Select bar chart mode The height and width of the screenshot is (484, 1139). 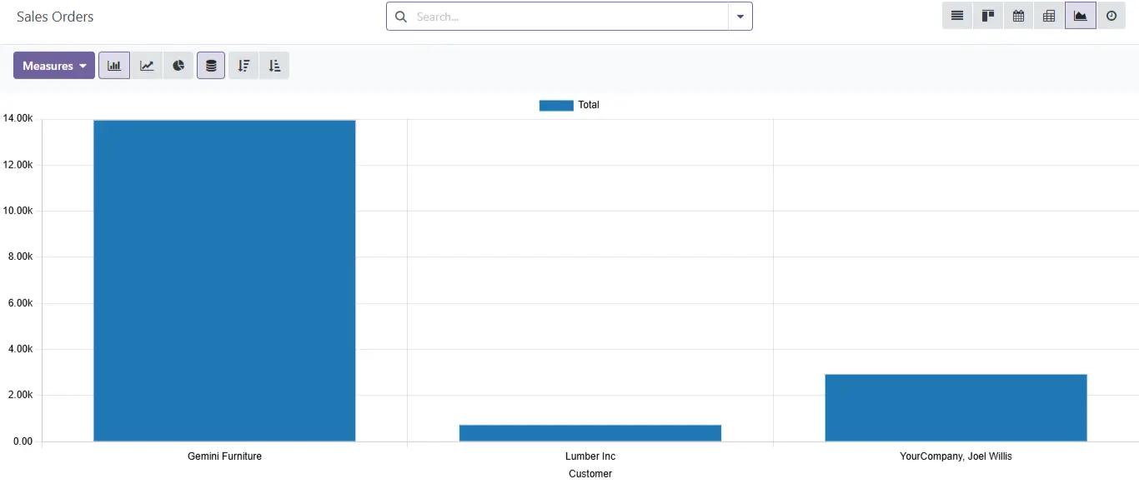tap(114, 66)
